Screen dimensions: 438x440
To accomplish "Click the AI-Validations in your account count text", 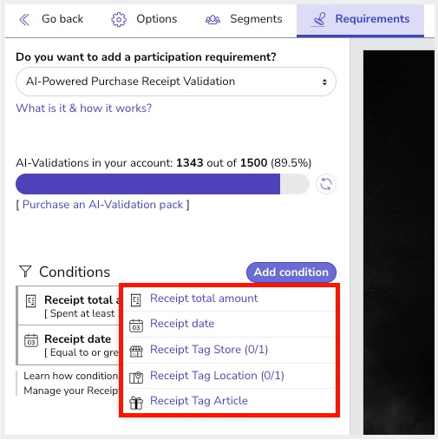I will coord(164,163).
